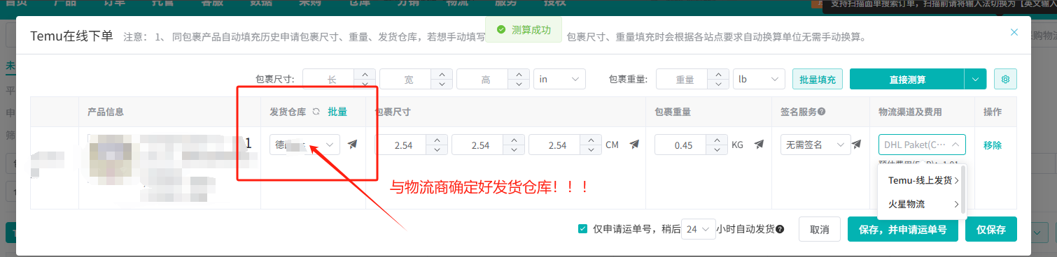Click the paper plane icon beside 无需签名
1057x257 pixels.
click(856, 145)
